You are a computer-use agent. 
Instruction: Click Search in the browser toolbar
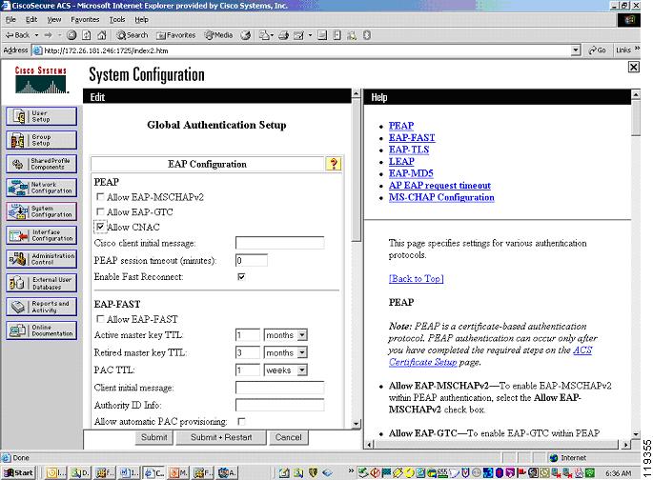133,35
